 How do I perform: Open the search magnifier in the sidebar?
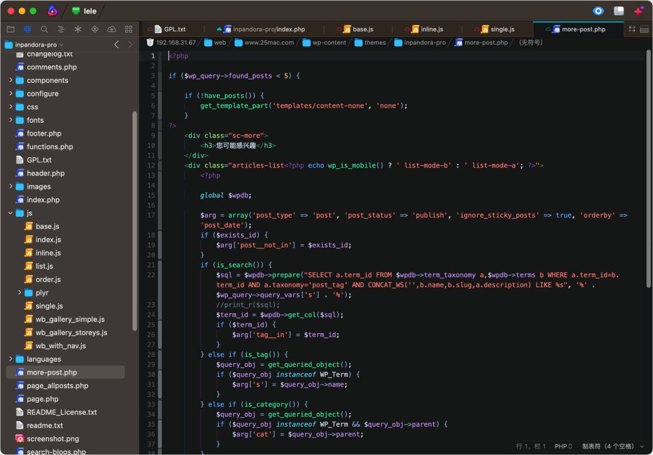point(44,29)
